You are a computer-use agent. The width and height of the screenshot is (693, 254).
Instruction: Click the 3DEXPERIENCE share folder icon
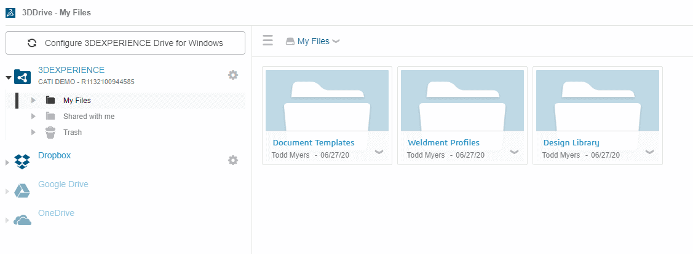[23, 77]
